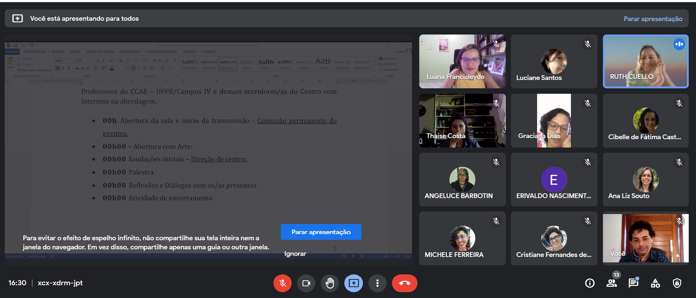Screen dimensions: 696x298
Task: Open the meeting details info icon
Action: point(589,283)
